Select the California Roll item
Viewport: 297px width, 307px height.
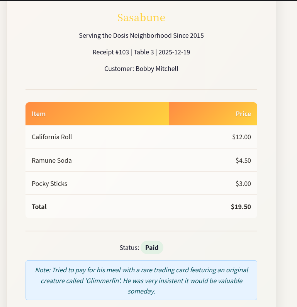(52, 137)
